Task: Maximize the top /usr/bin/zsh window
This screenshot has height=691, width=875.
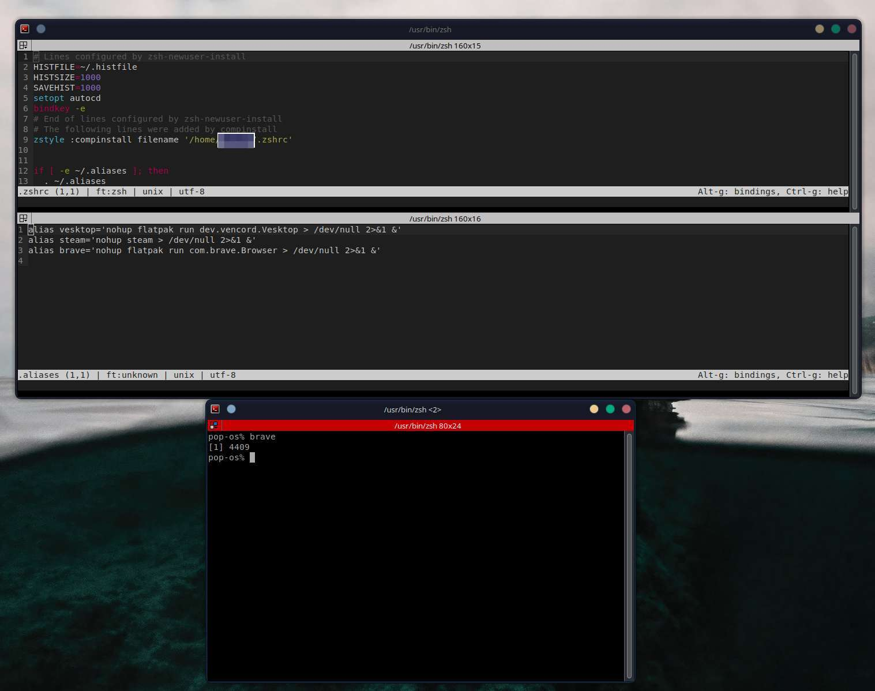Action: point(836,29)
